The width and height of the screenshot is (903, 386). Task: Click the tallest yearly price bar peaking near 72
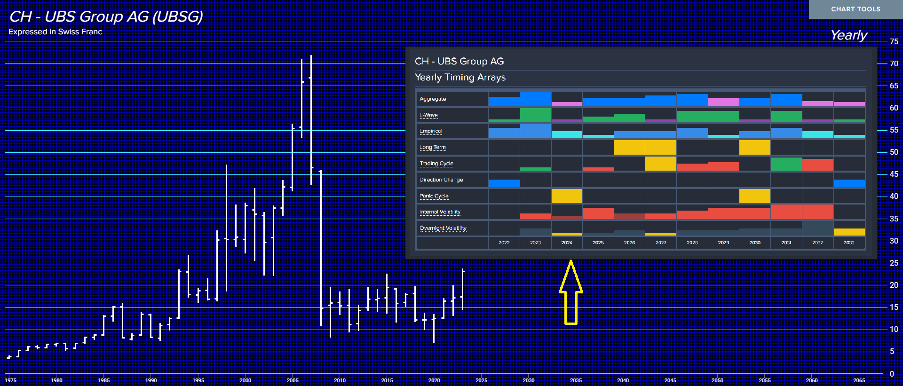pyautogui.click(x=311, y=120)
